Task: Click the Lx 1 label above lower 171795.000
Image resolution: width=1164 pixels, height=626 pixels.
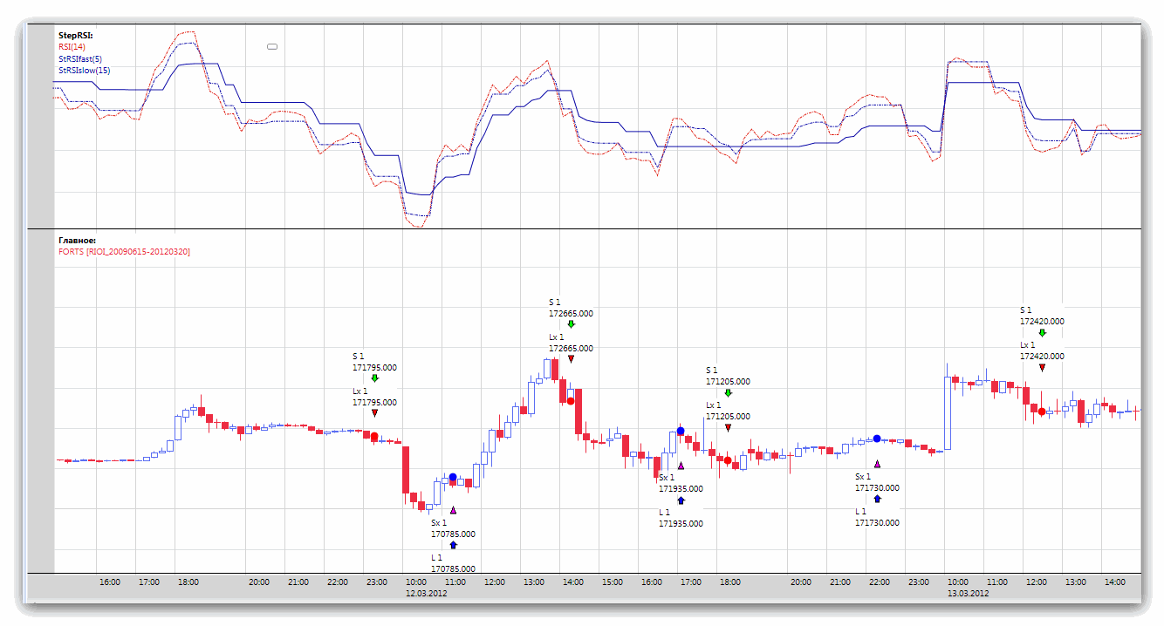Action: coord(360,391)
